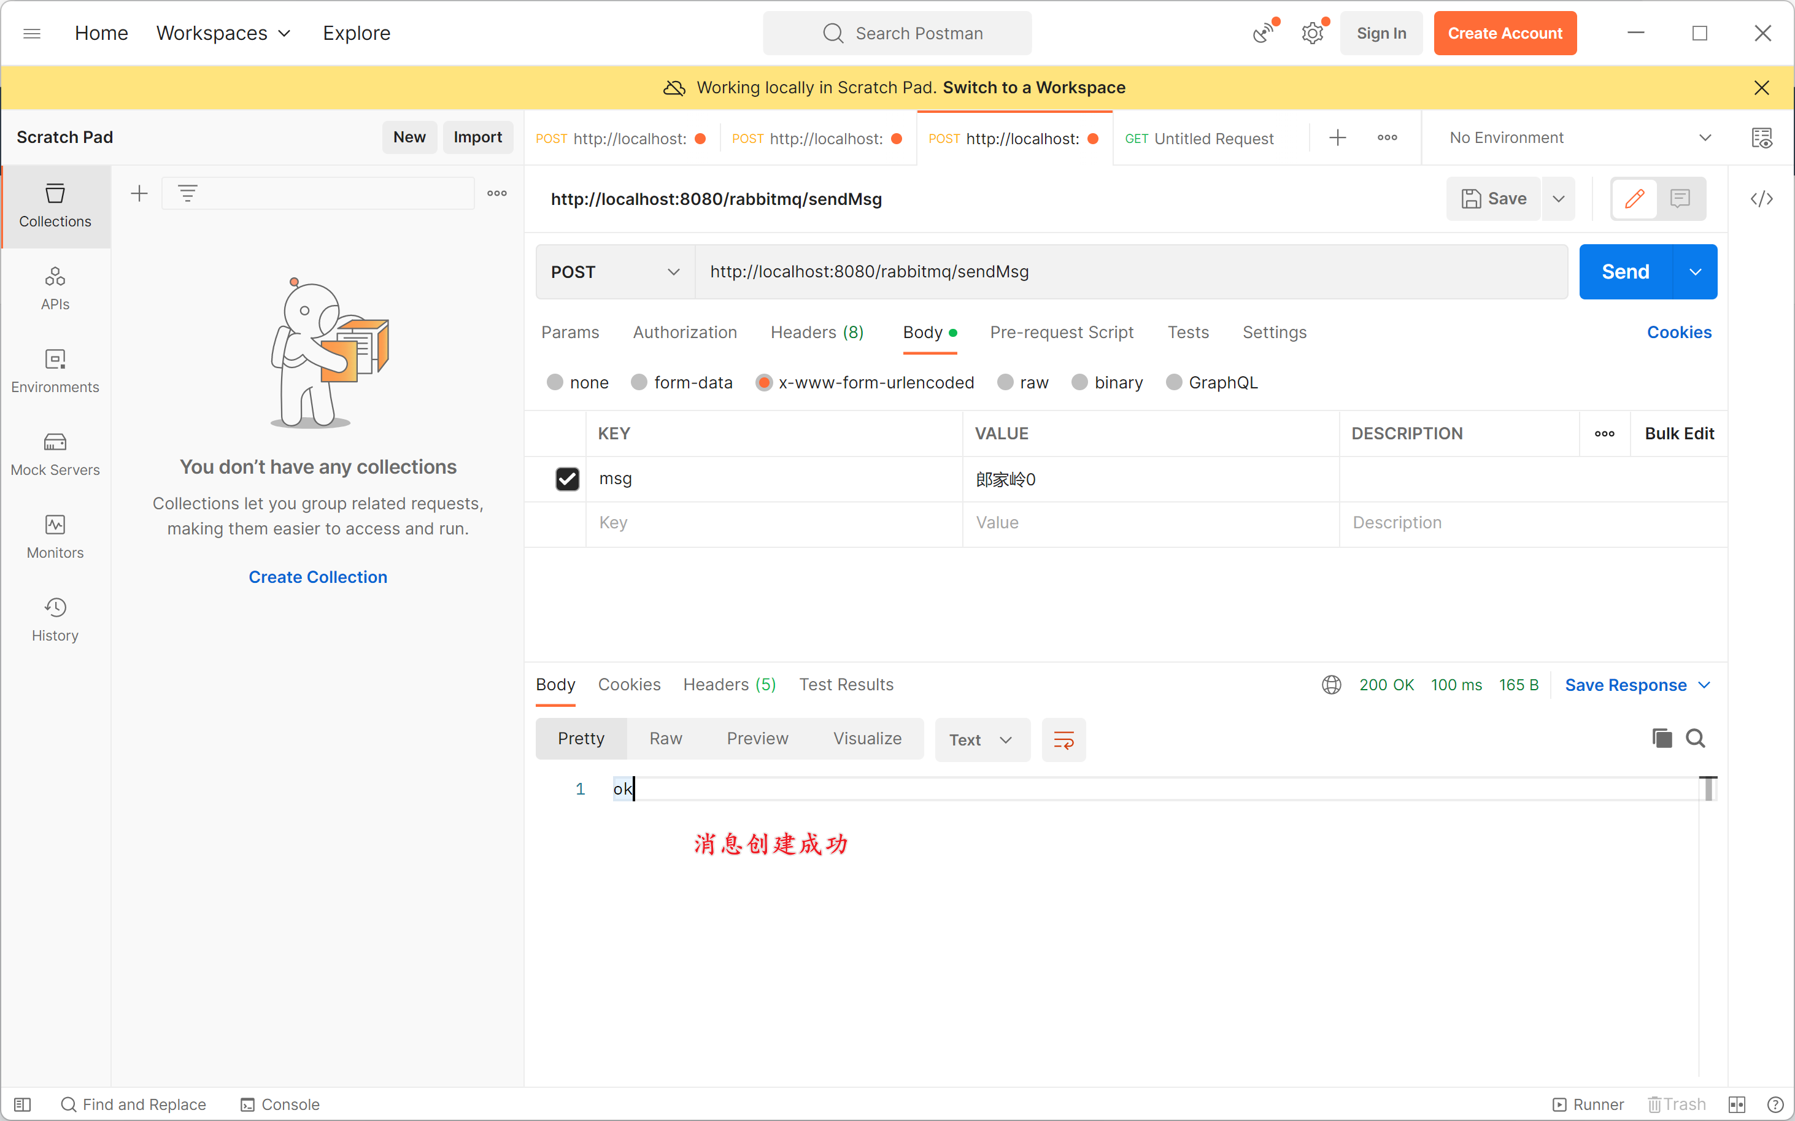Search within the response body
1795x1121 pixels.
[1696, 738]
